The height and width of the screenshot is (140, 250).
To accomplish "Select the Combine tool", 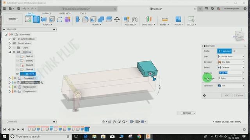I will point(101,19).
